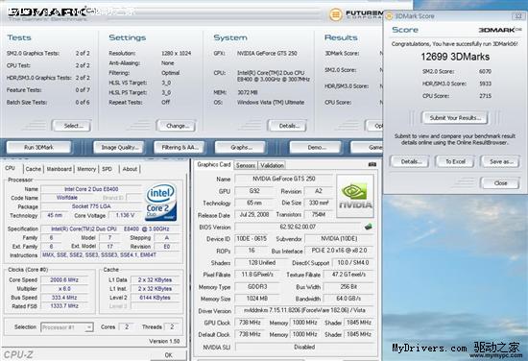Click the Bus Interface PCI-E 2.0 field
The image size is (528, 361).
point(339,251)
